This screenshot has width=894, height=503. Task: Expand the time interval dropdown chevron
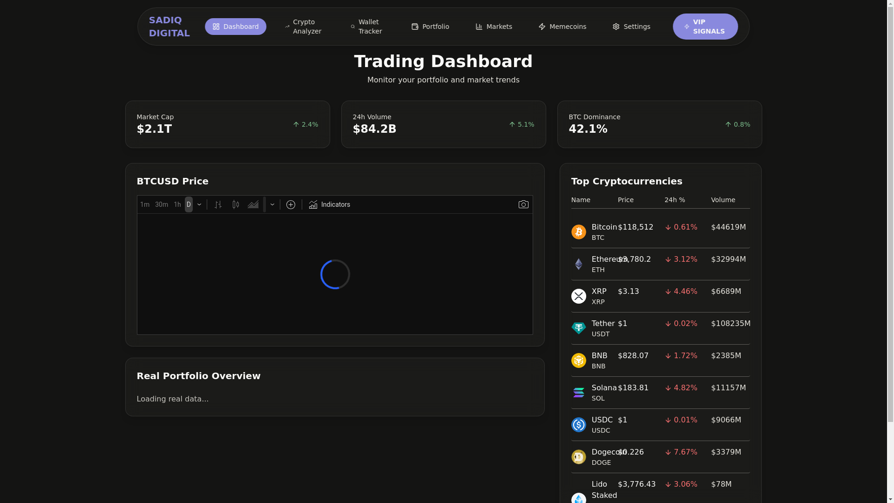(199, 204)
